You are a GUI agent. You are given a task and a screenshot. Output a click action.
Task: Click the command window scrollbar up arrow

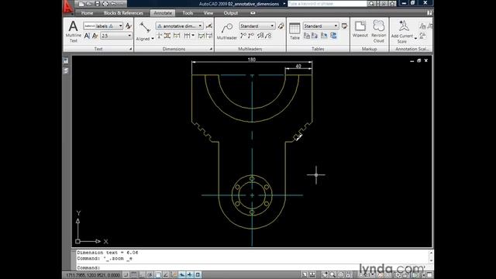431,253
